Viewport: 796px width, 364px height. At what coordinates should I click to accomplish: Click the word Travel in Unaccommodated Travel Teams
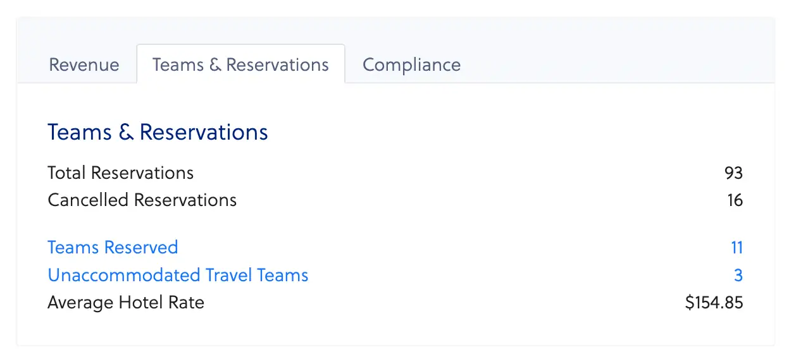point(222,276)
